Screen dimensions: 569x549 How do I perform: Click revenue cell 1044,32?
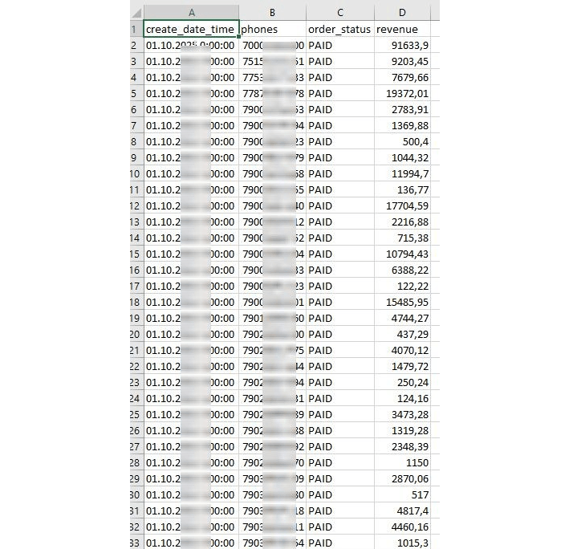[x=402, y=158]
